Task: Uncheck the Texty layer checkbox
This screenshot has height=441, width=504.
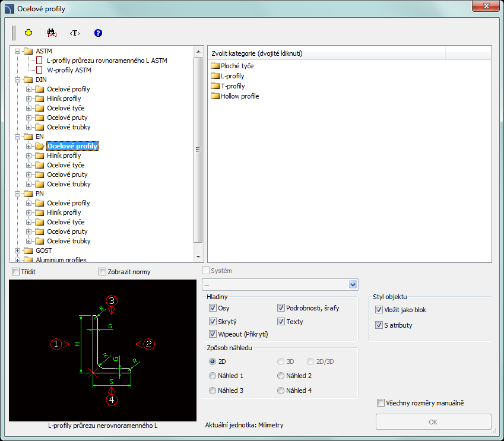Action: click(281, 322)
